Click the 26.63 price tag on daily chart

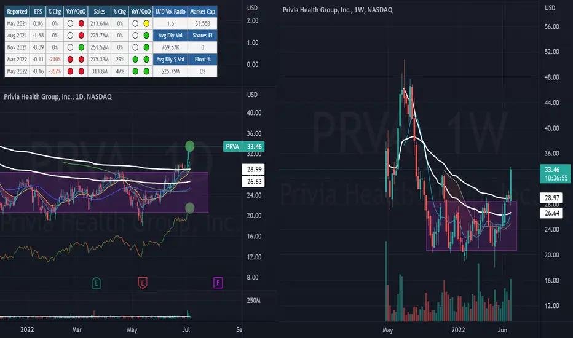point(253,182)
